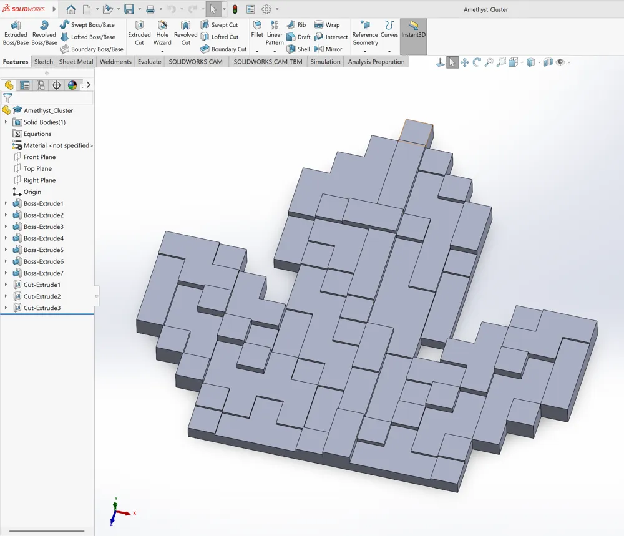The width and height of the screenshot is (624, 536).
Task: Open the Hide/Show Items dropdown
Action: [x=560, y=62]
